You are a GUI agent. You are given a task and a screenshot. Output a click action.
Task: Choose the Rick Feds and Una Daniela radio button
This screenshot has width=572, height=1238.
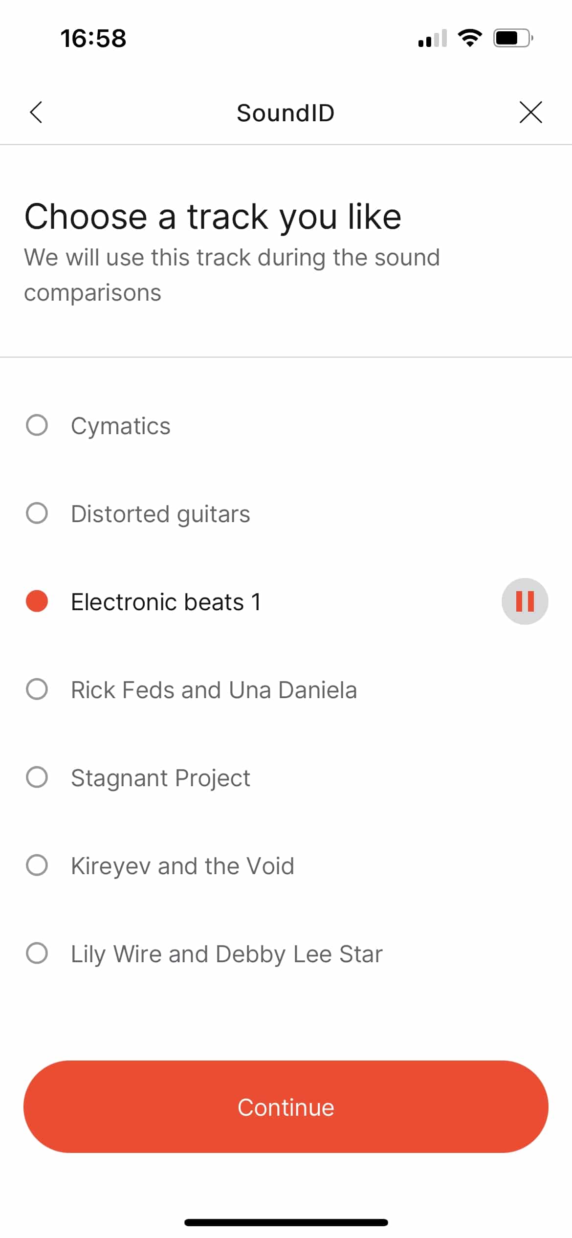coord(37,689)
